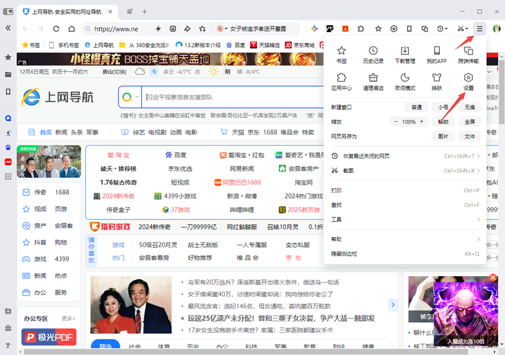Open new 无痕 incognito window
The width and height of the screenshot is (505, 355).
(470, 107)
